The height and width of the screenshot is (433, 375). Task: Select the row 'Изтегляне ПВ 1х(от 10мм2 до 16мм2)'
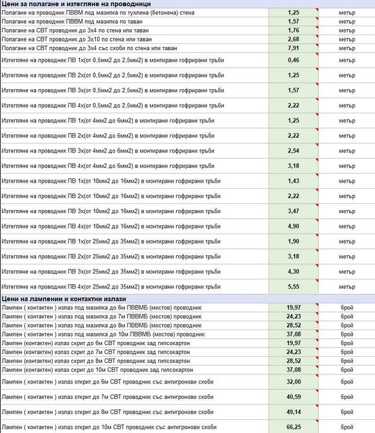pyautogui.click(x=187, y=181)
